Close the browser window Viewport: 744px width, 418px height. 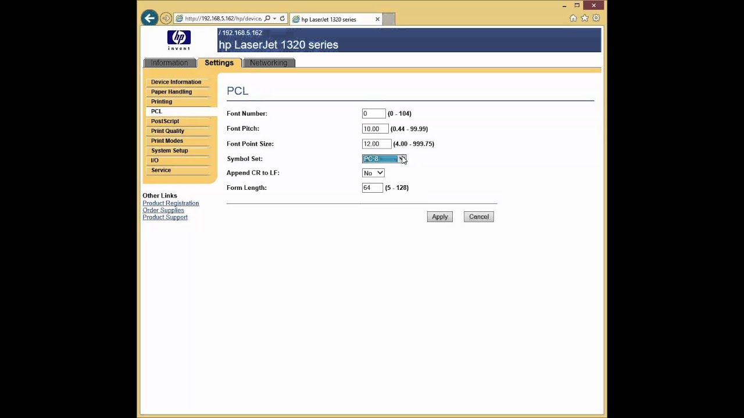click(x=593, y=6)
